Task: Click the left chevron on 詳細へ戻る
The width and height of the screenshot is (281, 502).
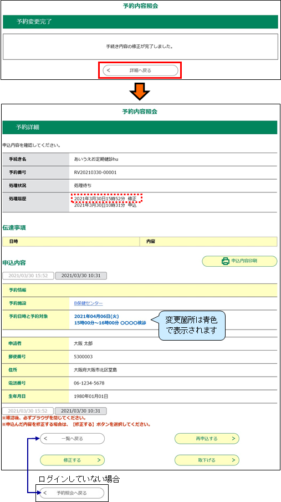Action: click(108, 70)
